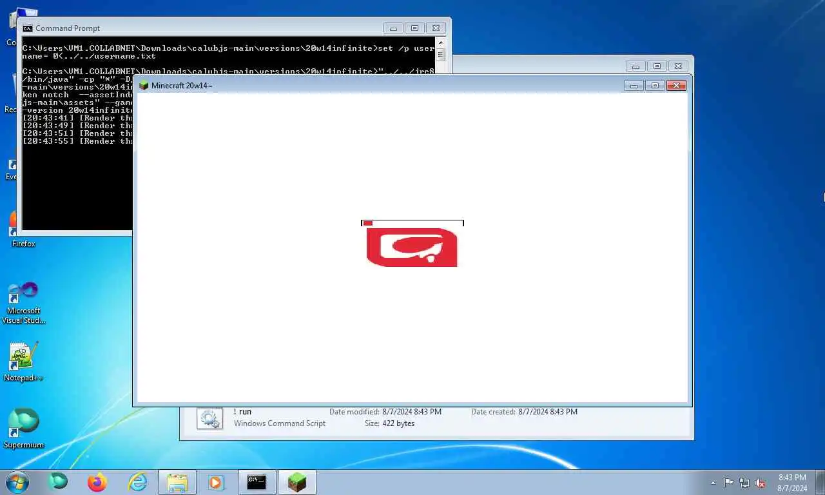Click the Command Prompt scrollbar thumb
Screen dimensions: 825x495
pyautogui.click(x=441, y=56)
